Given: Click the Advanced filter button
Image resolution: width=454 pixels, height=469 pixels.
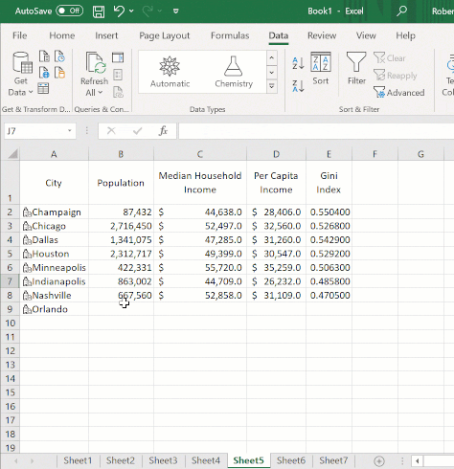Looking at the screenshot, I should pos(399,93).
